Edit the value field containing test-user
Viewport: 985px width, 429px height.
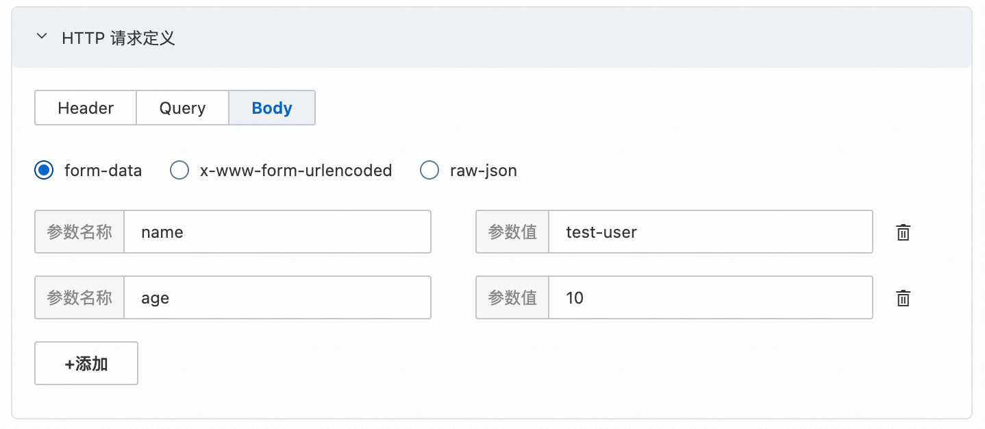point(710,232)
